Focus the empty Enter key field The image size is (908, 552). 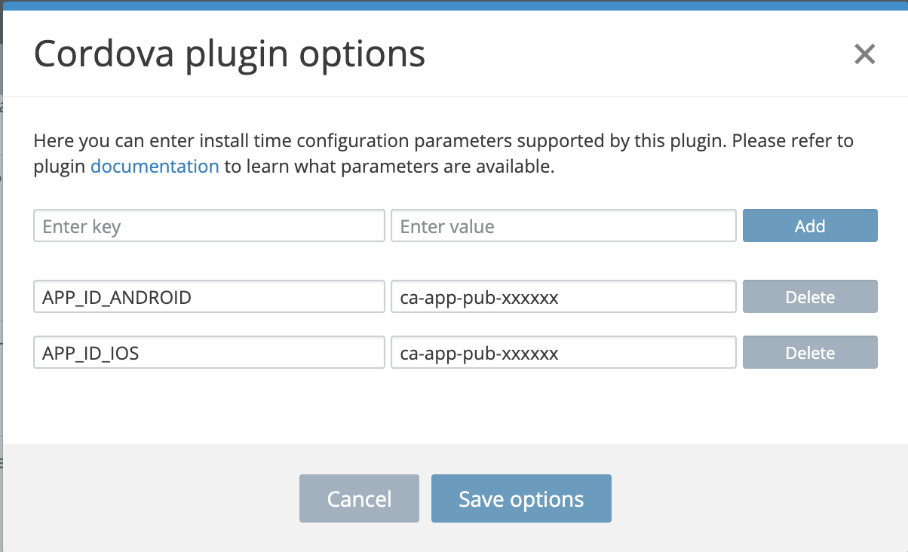(209, 226)
